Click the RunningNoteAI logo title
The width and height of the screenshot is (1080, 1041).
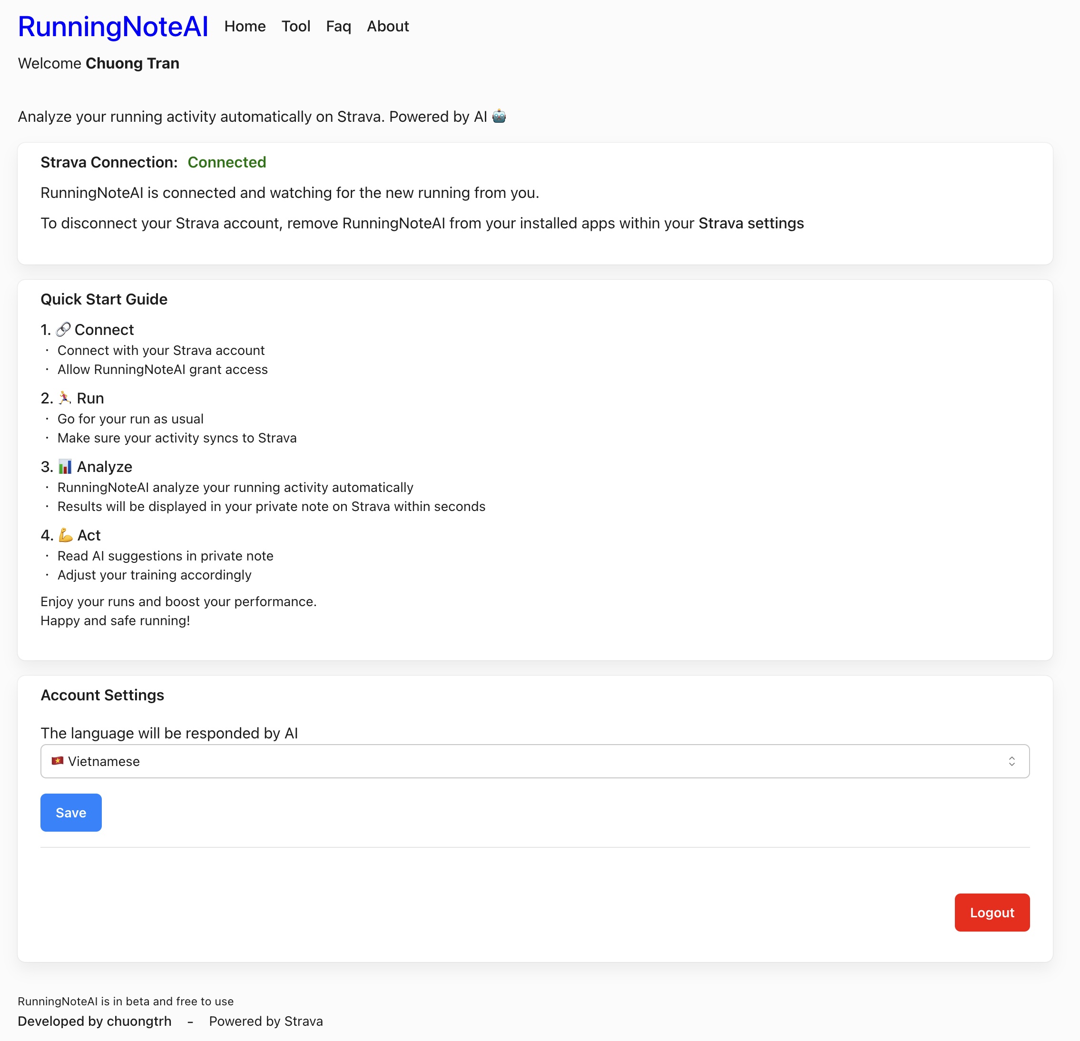point(113,27)
